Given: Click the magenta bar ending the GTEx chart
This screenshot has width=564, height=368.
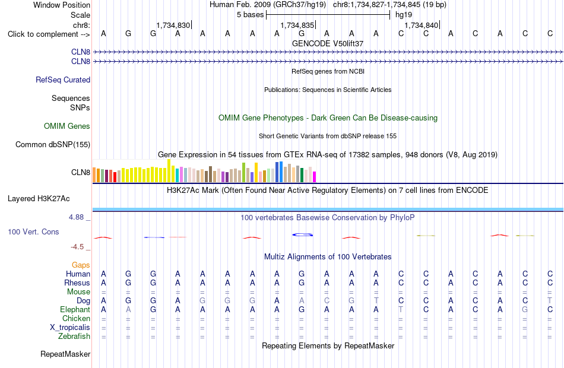Looking at the screenshot, I should pyautogui.click(x=315, y=177).
